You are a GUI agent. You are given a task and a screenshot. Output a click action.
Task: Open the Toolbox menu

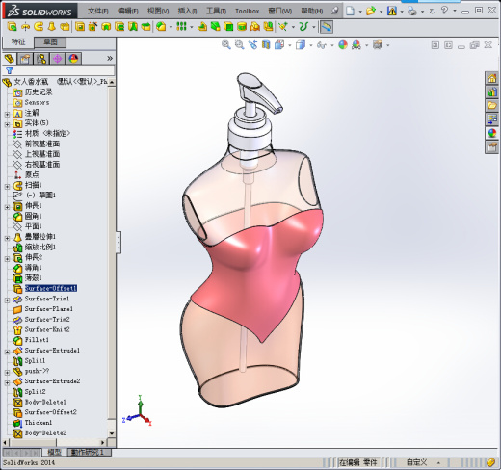click(x=247, y=11)
